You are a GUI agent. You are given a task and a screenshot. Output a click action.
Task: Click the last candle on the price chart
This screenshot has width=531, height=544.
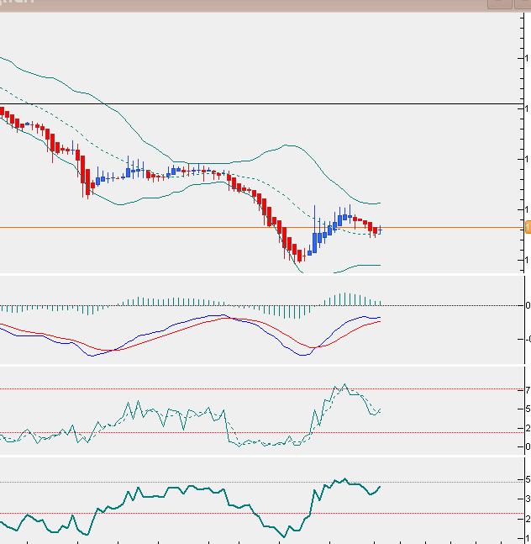381,230
